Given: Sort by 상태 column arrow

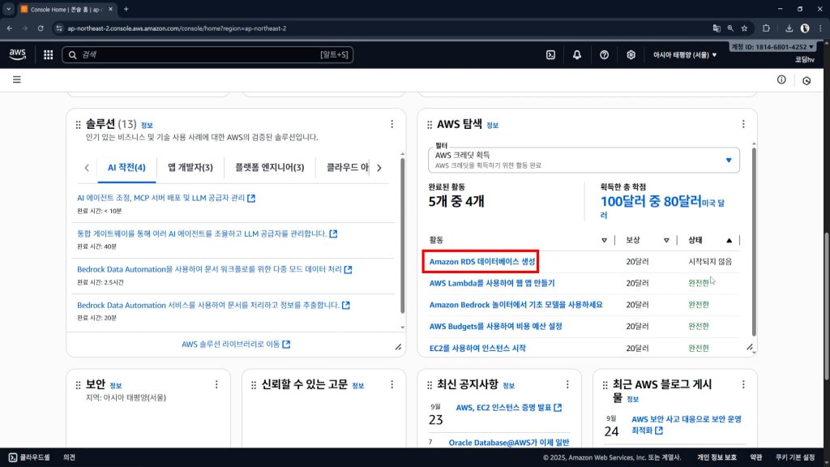Looking at the screenshot, I should click(x=729, y=240).
